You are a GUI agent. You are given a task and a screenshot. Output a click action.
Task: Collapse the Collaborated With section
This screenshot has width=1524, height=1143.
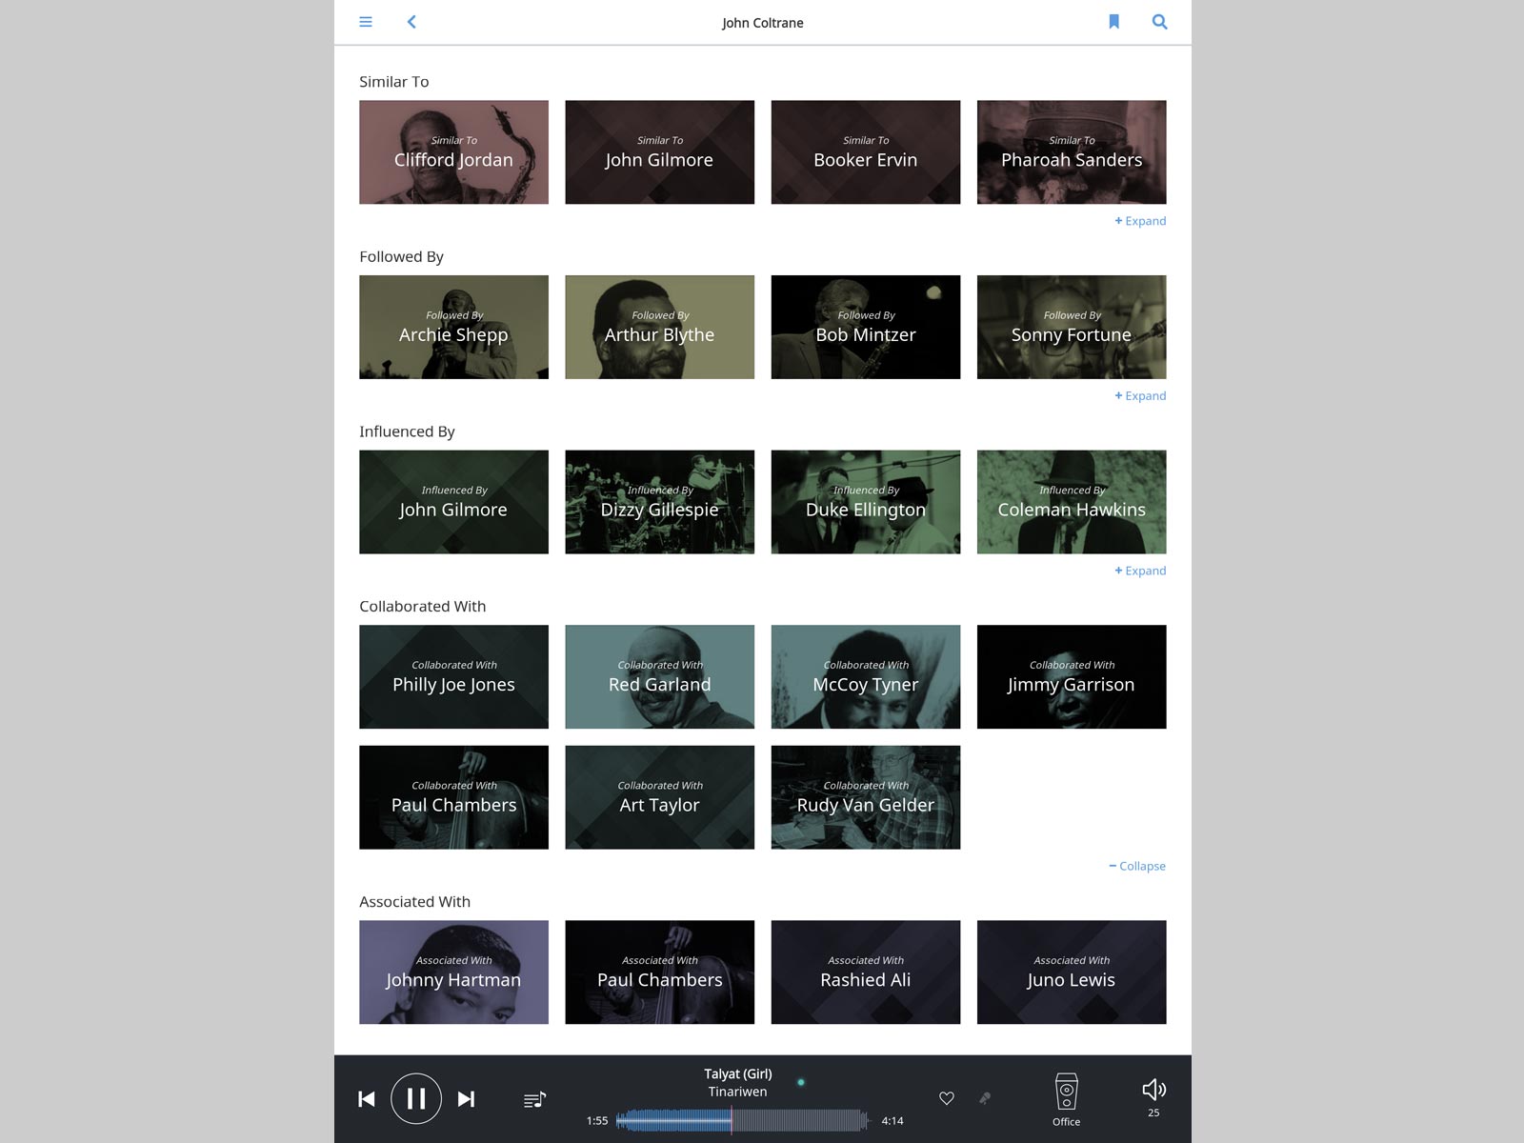pyautogui.click(x=1137, y=867)
